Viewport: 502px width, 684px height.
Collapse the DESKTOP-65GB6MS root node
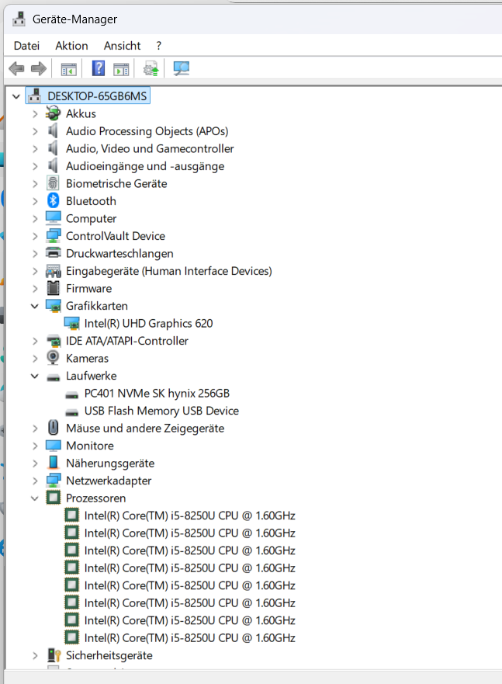tap(16, 96)
